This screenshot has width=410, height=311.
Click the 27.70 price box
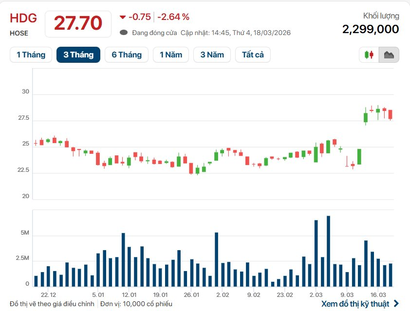click(78, 23)
